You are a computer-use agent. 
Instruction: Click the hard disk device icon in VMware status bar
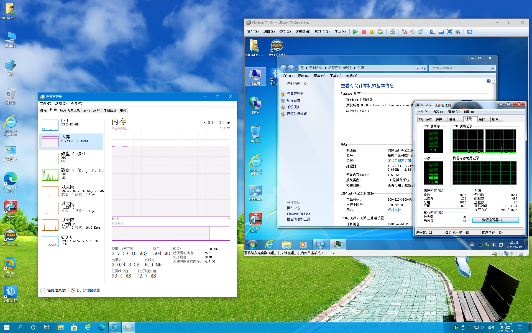[494, 254]
